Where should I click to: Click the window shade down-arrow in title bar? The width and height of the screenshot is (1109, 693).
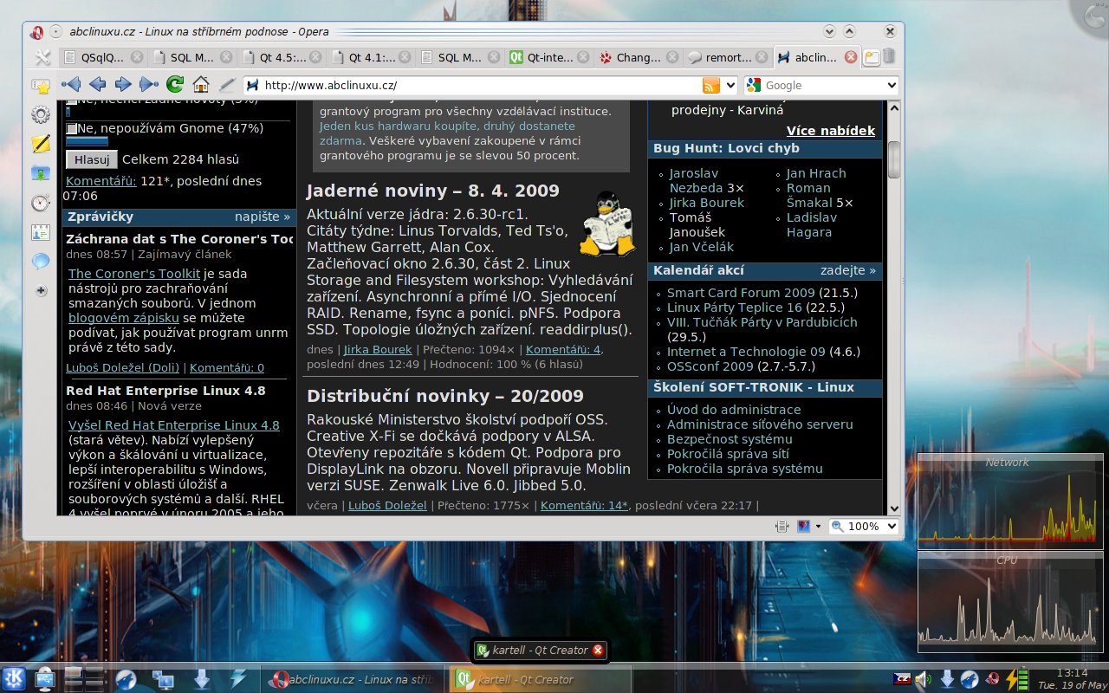(x=828, y=31)
